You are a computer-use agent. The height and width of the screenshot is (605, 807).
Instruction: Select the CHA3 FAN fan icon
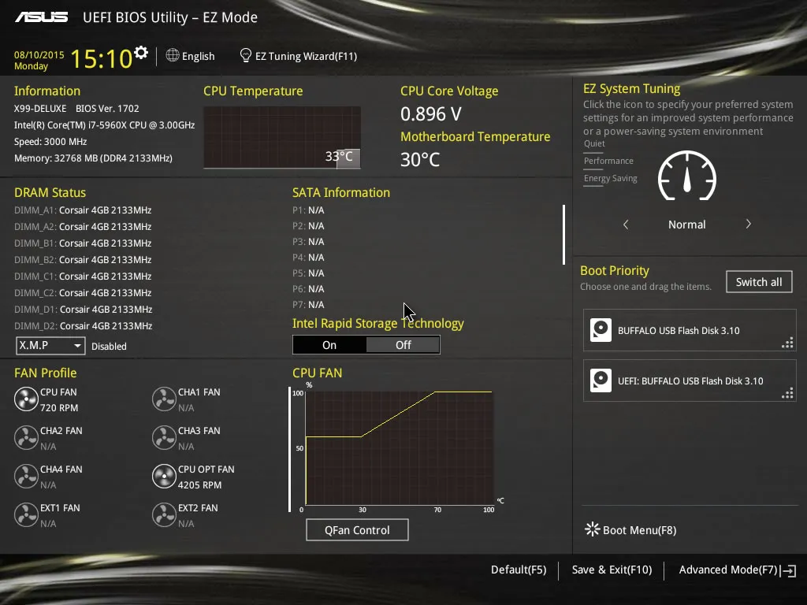164,438
